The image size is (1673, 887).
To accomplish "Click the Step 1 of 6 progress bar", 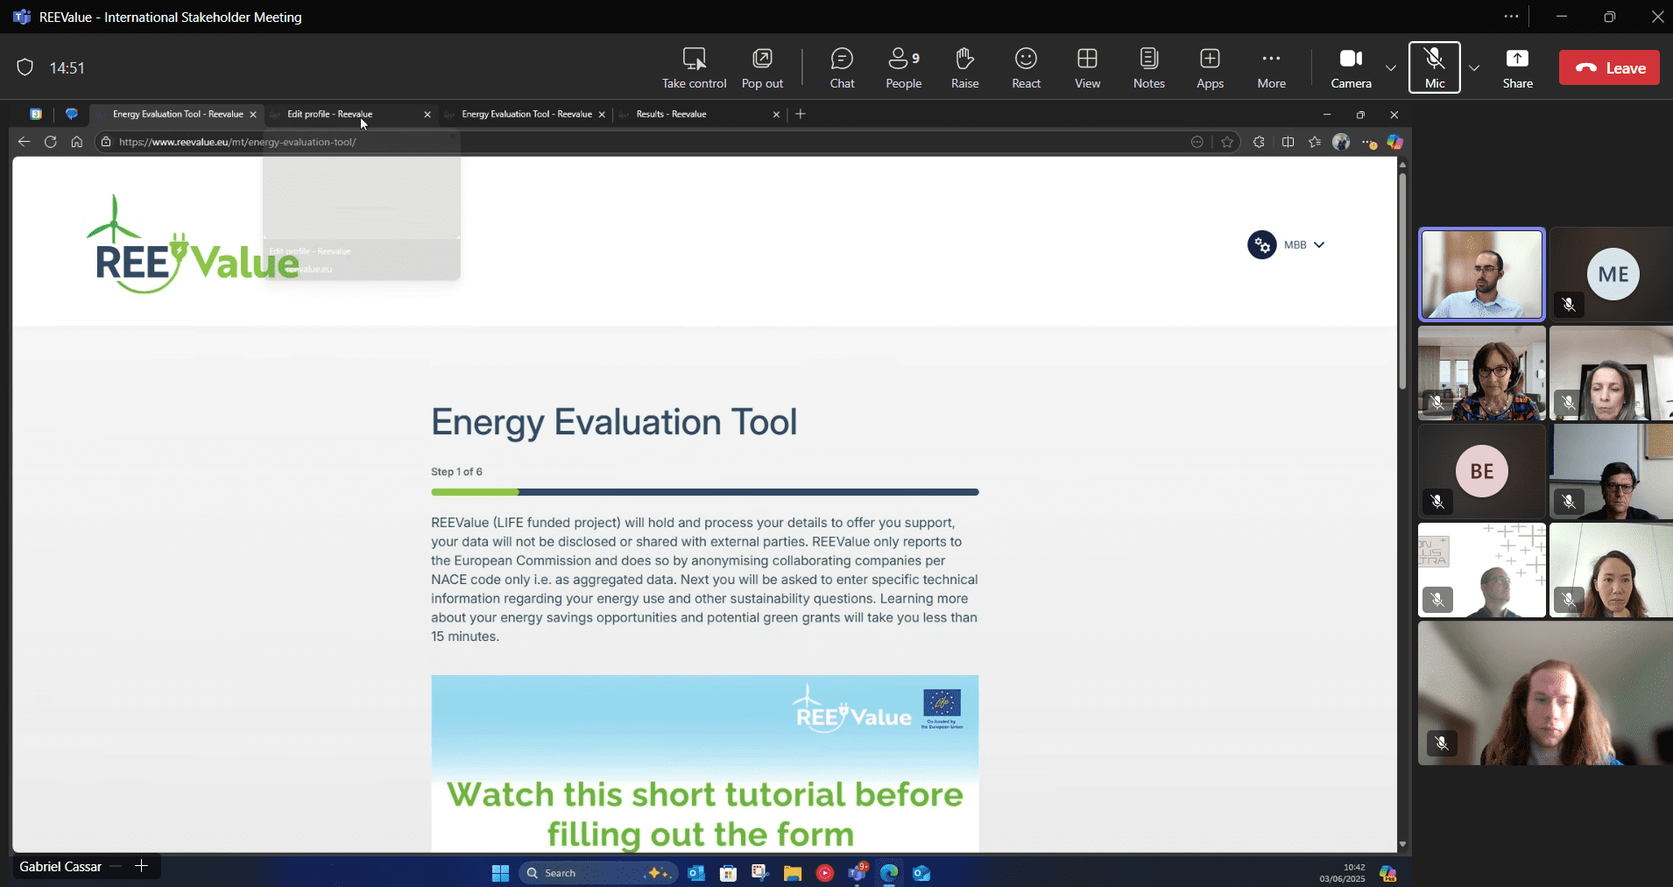I will click(704, 492).
